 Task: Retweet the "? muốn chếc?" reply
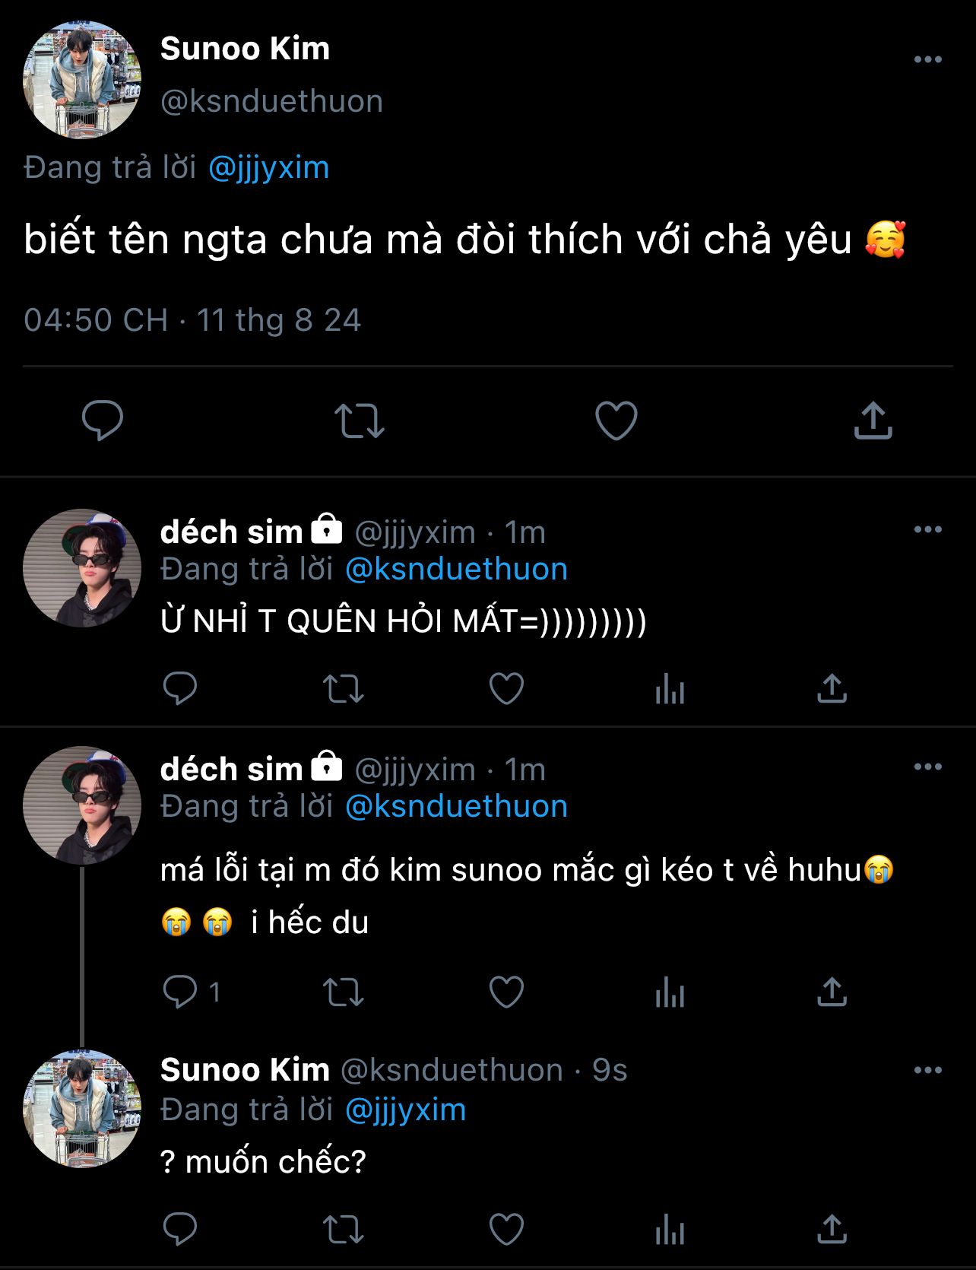pos(344,1229)
